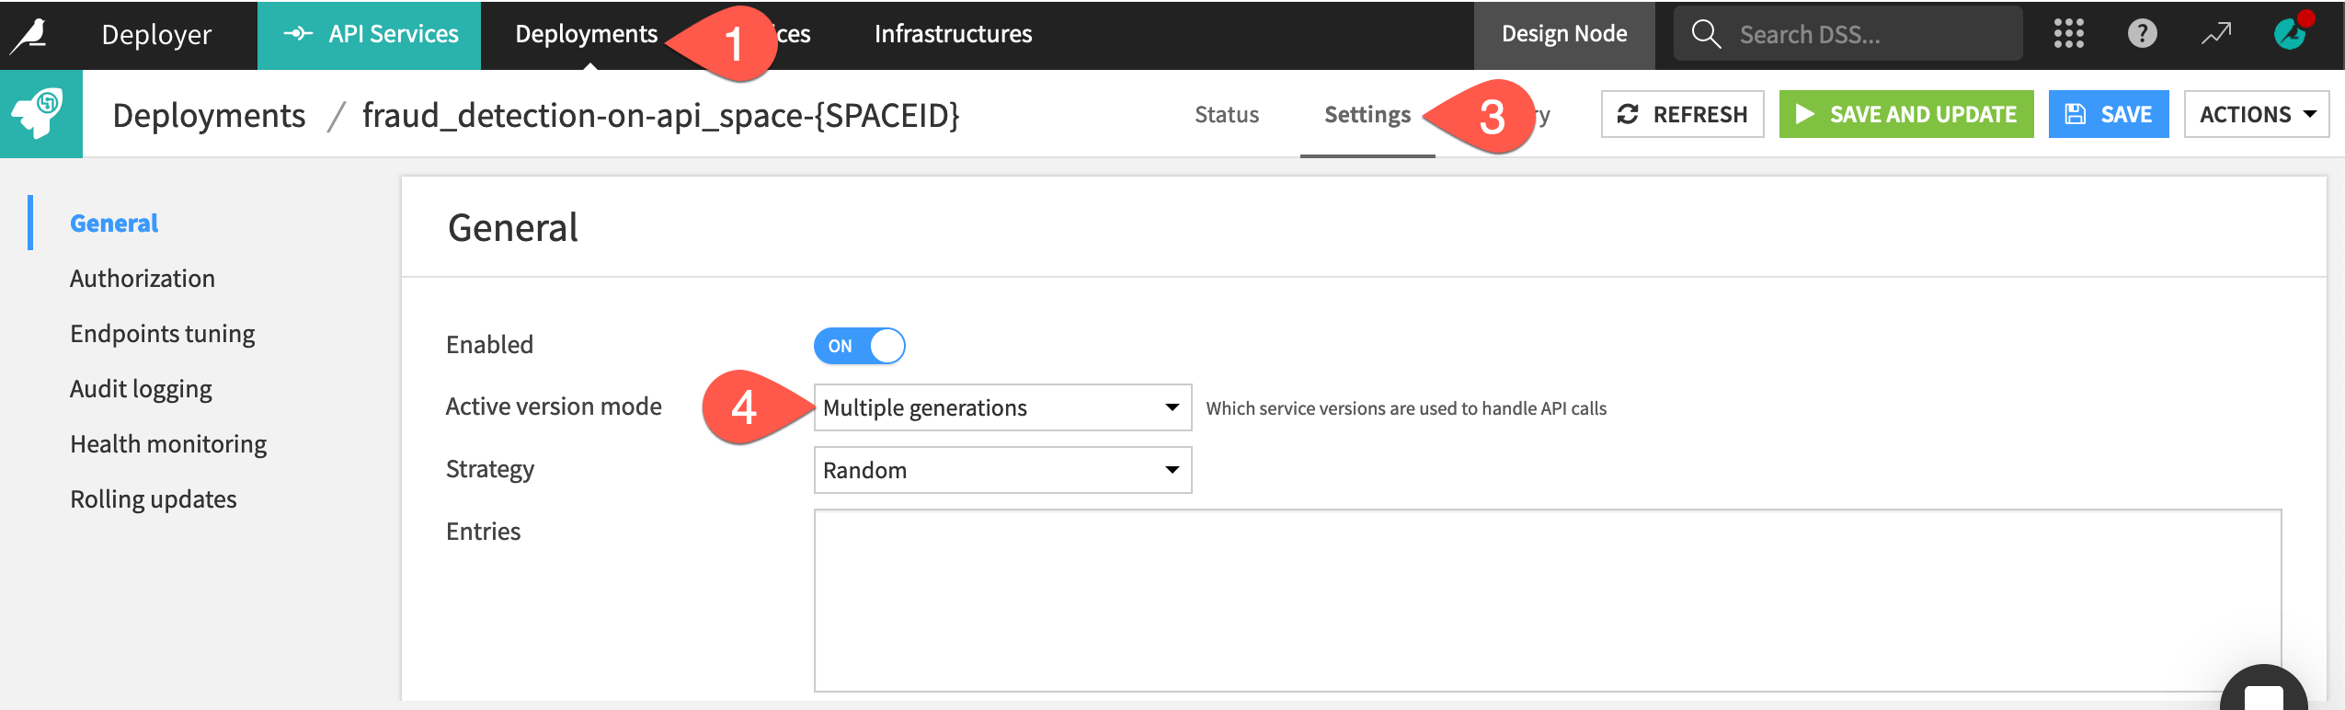This screenshot has width=2345, height=710.
Task: Open Audit logging settings
Action: [x=141, y=389]
